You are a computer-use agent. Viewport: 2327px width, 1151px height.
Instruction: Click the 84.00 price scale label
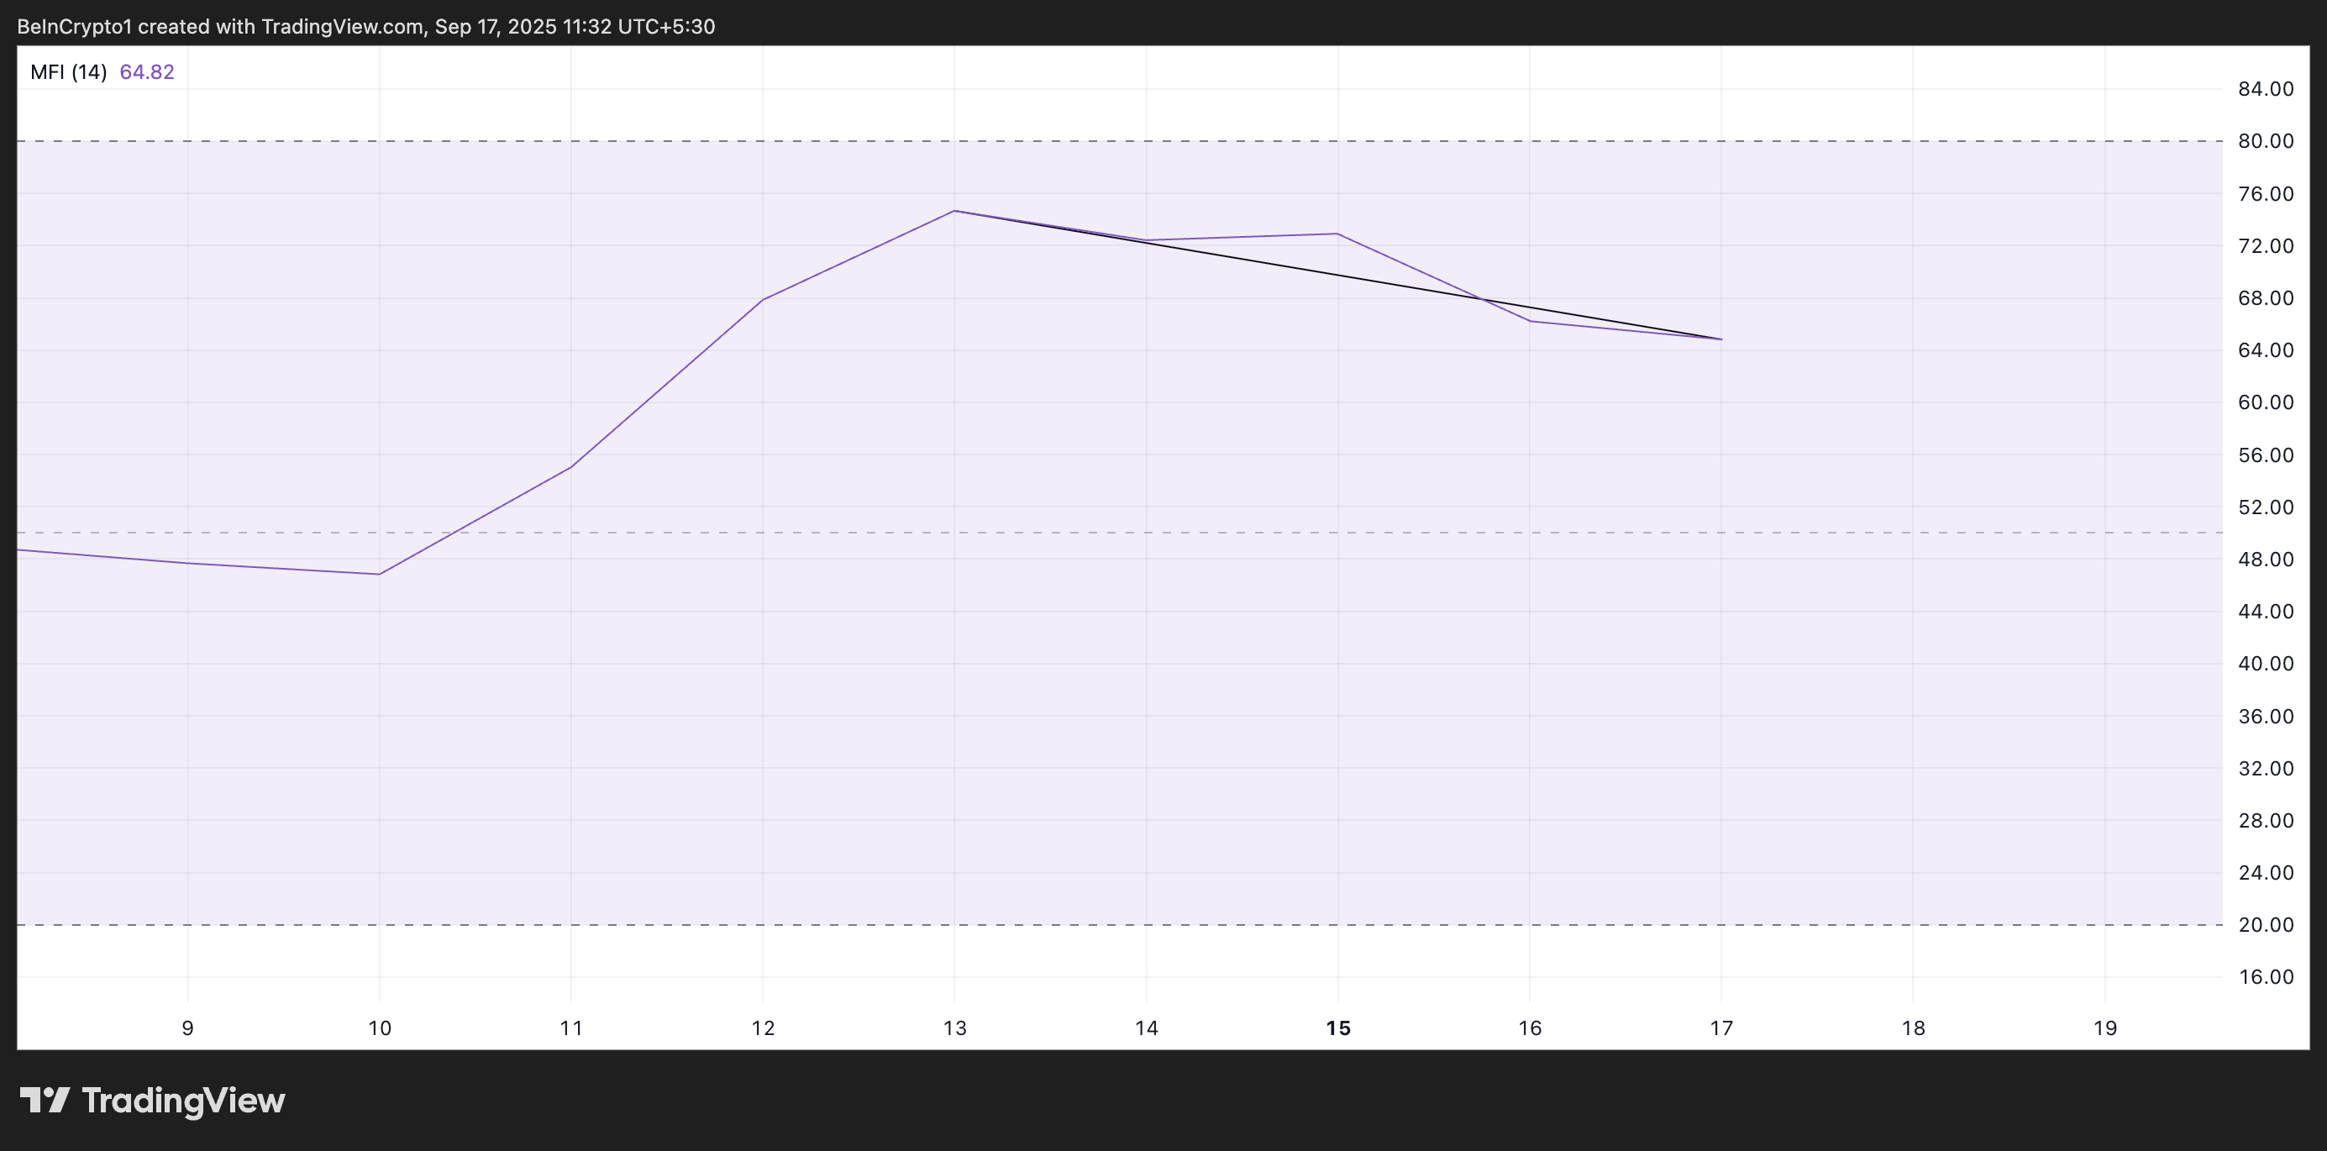click(2266, 88)
